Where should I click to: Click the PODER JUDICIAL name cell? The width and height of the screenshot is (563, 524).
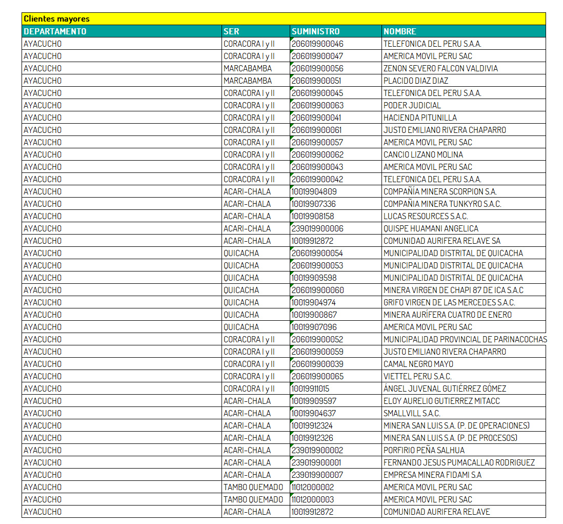464,105
